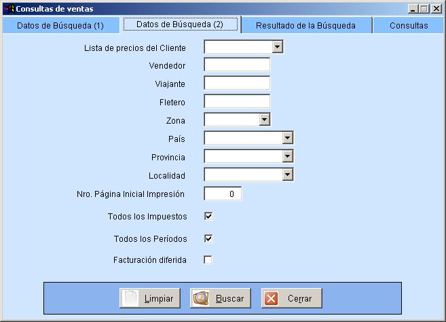Viewport: 446px width, 322px height.
Task: Switch to Datos de Búsqueda (1) tab
Action: tap(60, 26)
